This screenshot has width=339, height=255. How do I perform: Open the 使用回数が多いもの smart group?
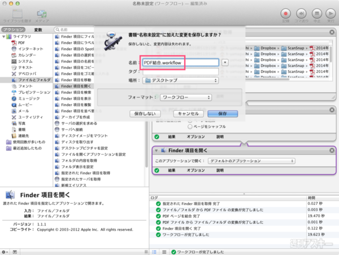coord(29,142)
